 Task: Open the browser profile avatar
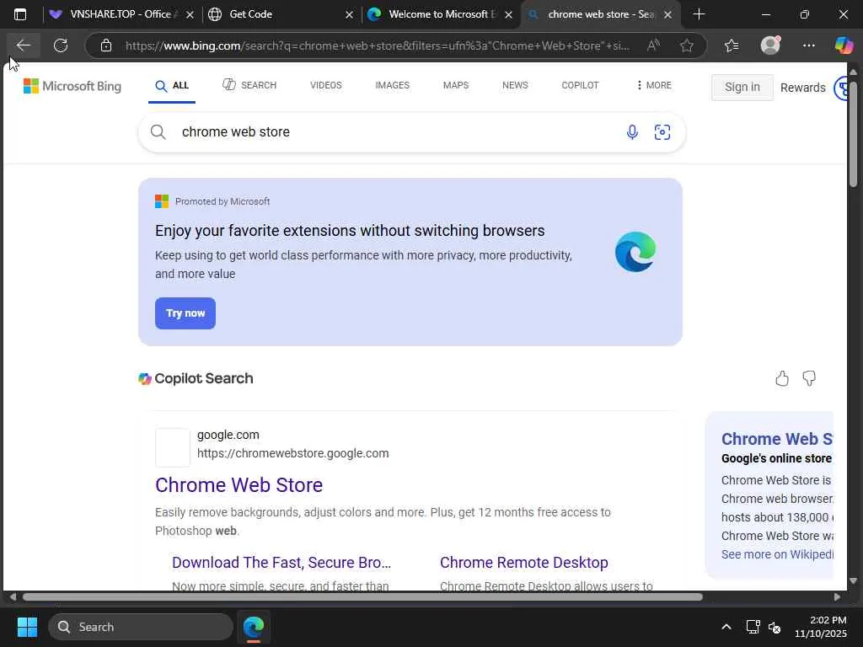(x=770, y=45)
